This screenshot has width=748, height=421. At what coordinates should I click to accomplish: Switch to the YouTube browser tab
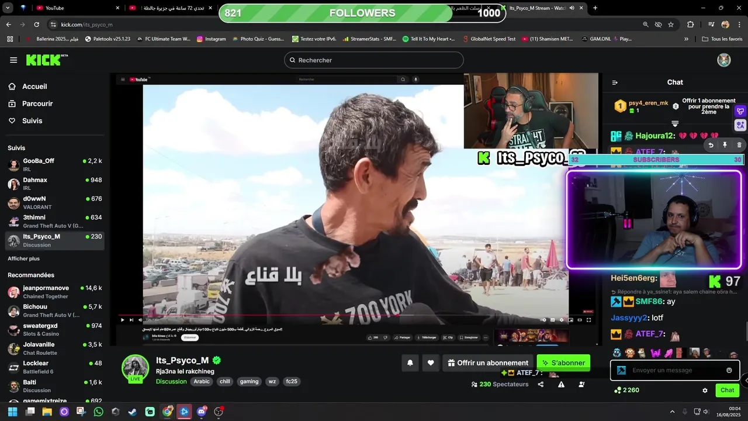(77, 8)
